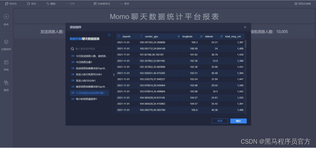This screenshot has height=148, width=316.
Task: Click the numeric # icon of latitude column
Action: 201,36
